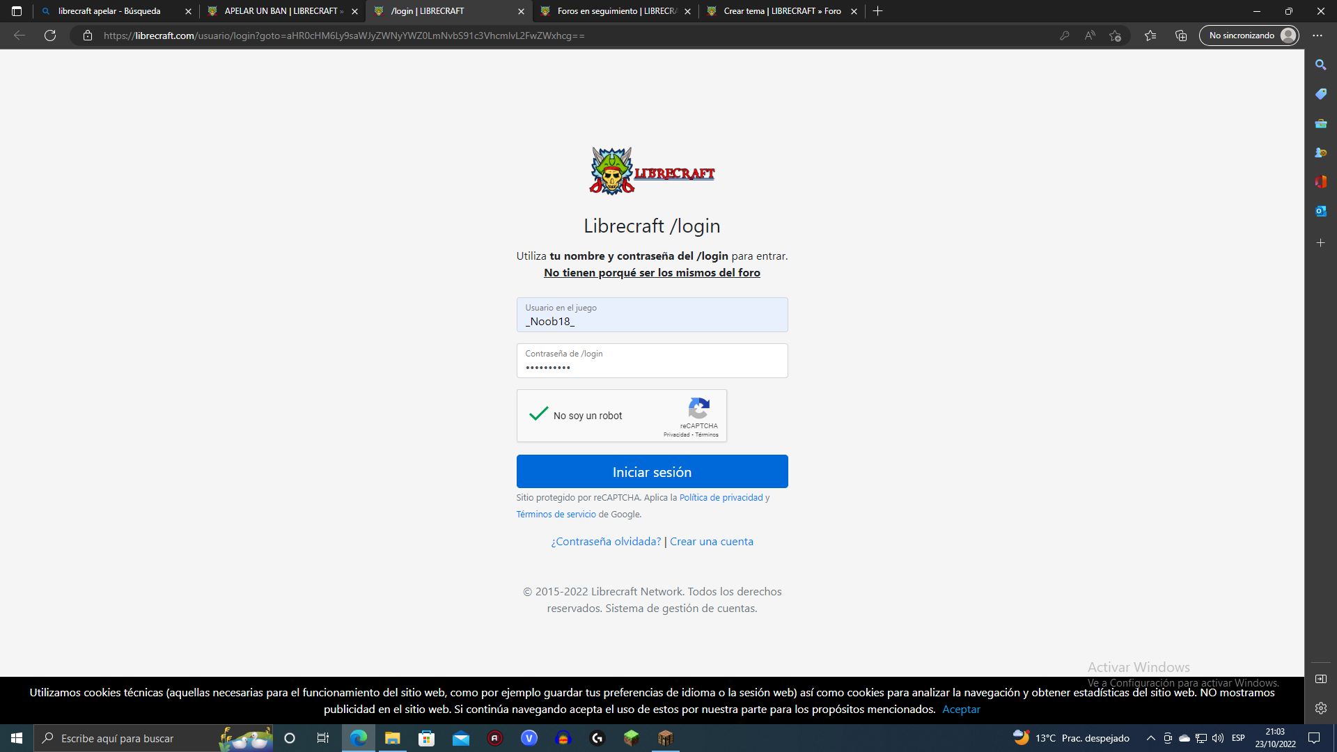Viewport: 1337px width, 752px height.
Task: Activate Read aloud icon
Action: [1090, 36]
